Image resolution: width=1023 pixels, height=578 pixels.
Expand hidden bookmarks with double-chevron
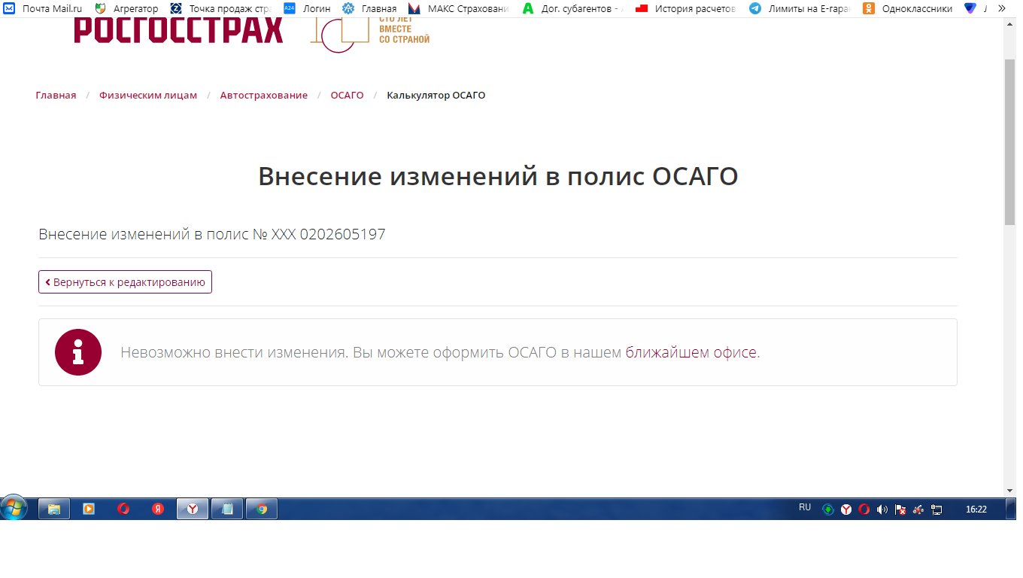1001,9
